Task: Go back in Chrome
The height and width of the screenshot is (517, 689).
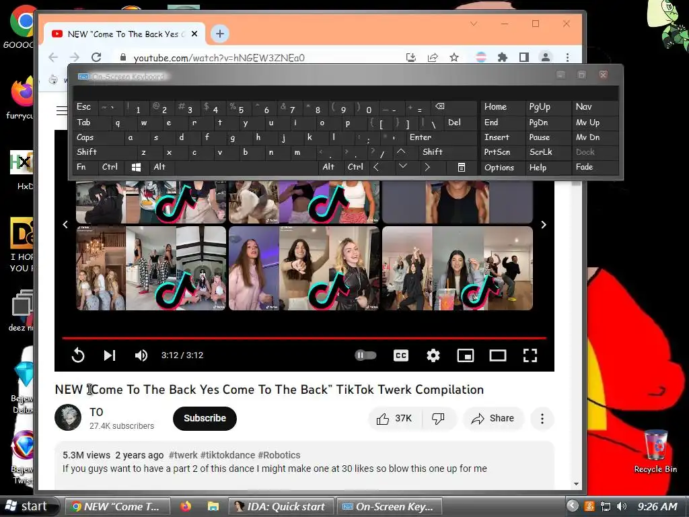Action: pos(53,57)
